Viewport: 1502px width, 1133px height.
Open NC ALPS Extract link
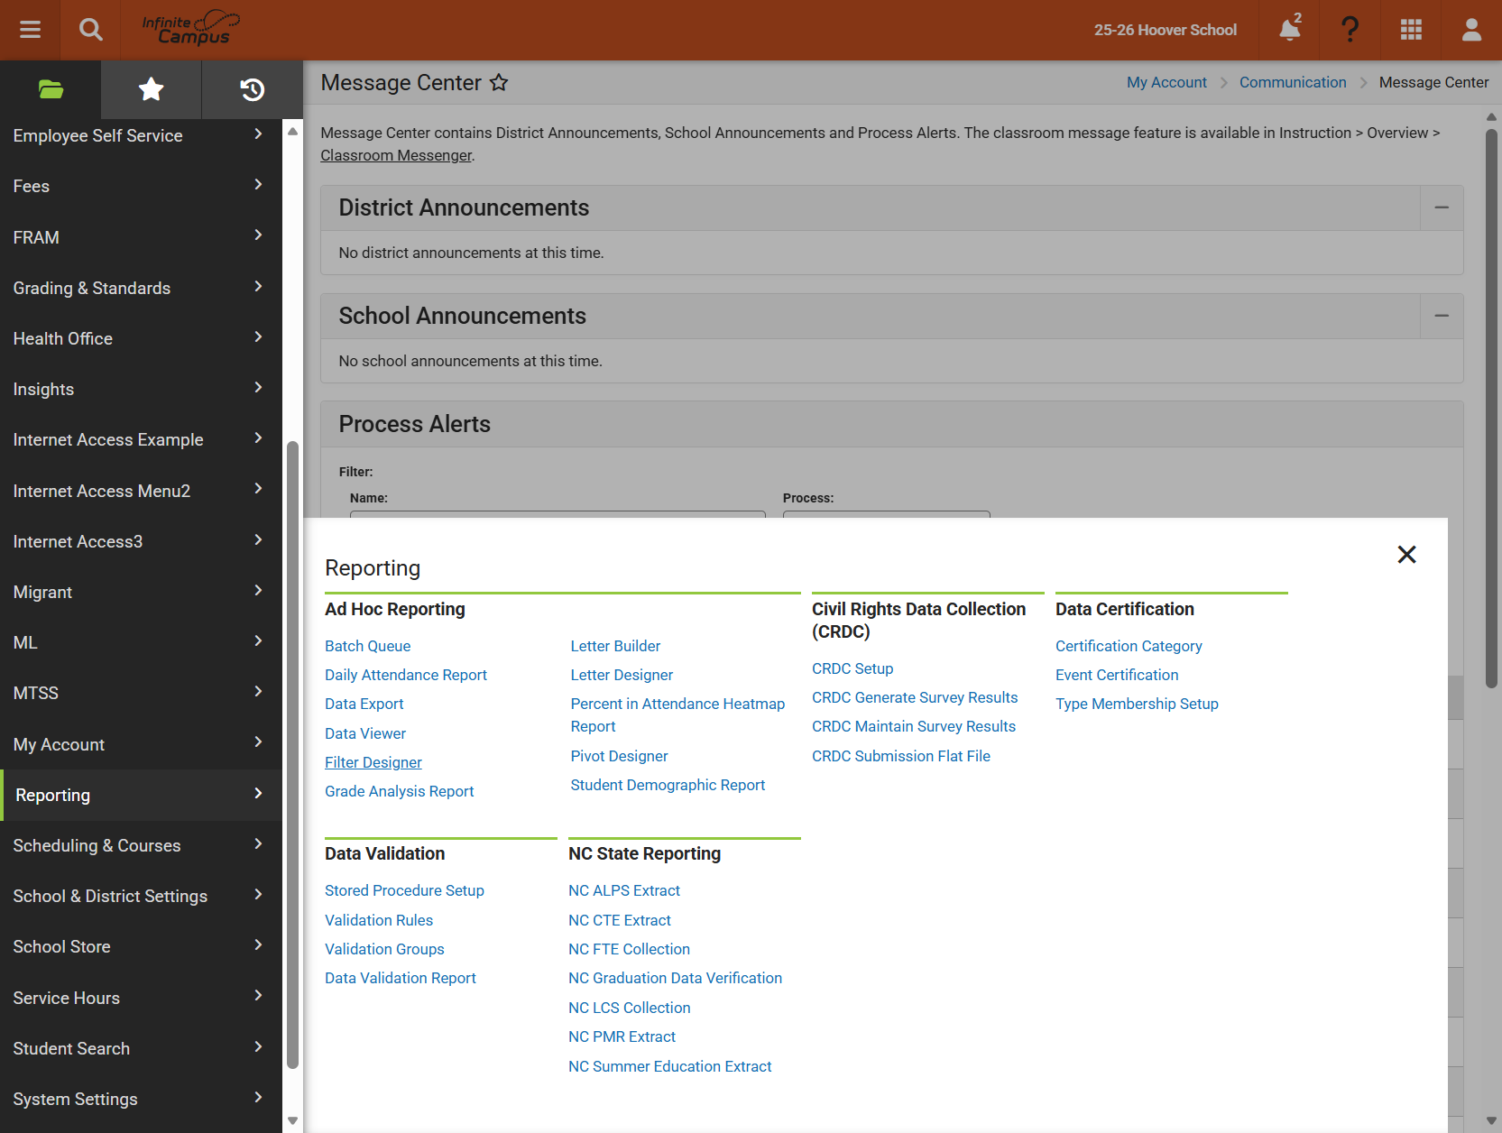point(624,890)
